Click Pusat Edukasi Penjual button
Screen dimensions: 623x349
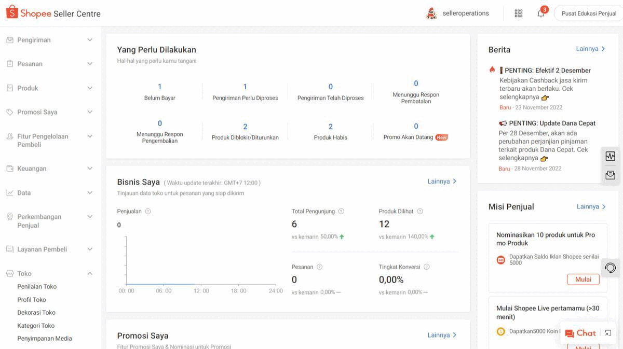589,13
